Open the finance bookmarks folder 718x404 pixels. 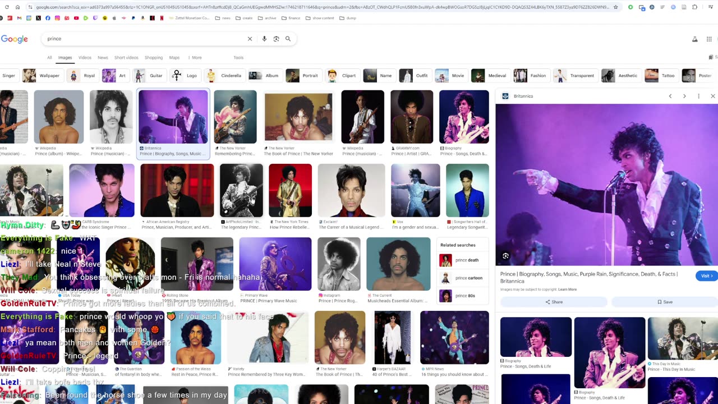(x=291, y=18)
